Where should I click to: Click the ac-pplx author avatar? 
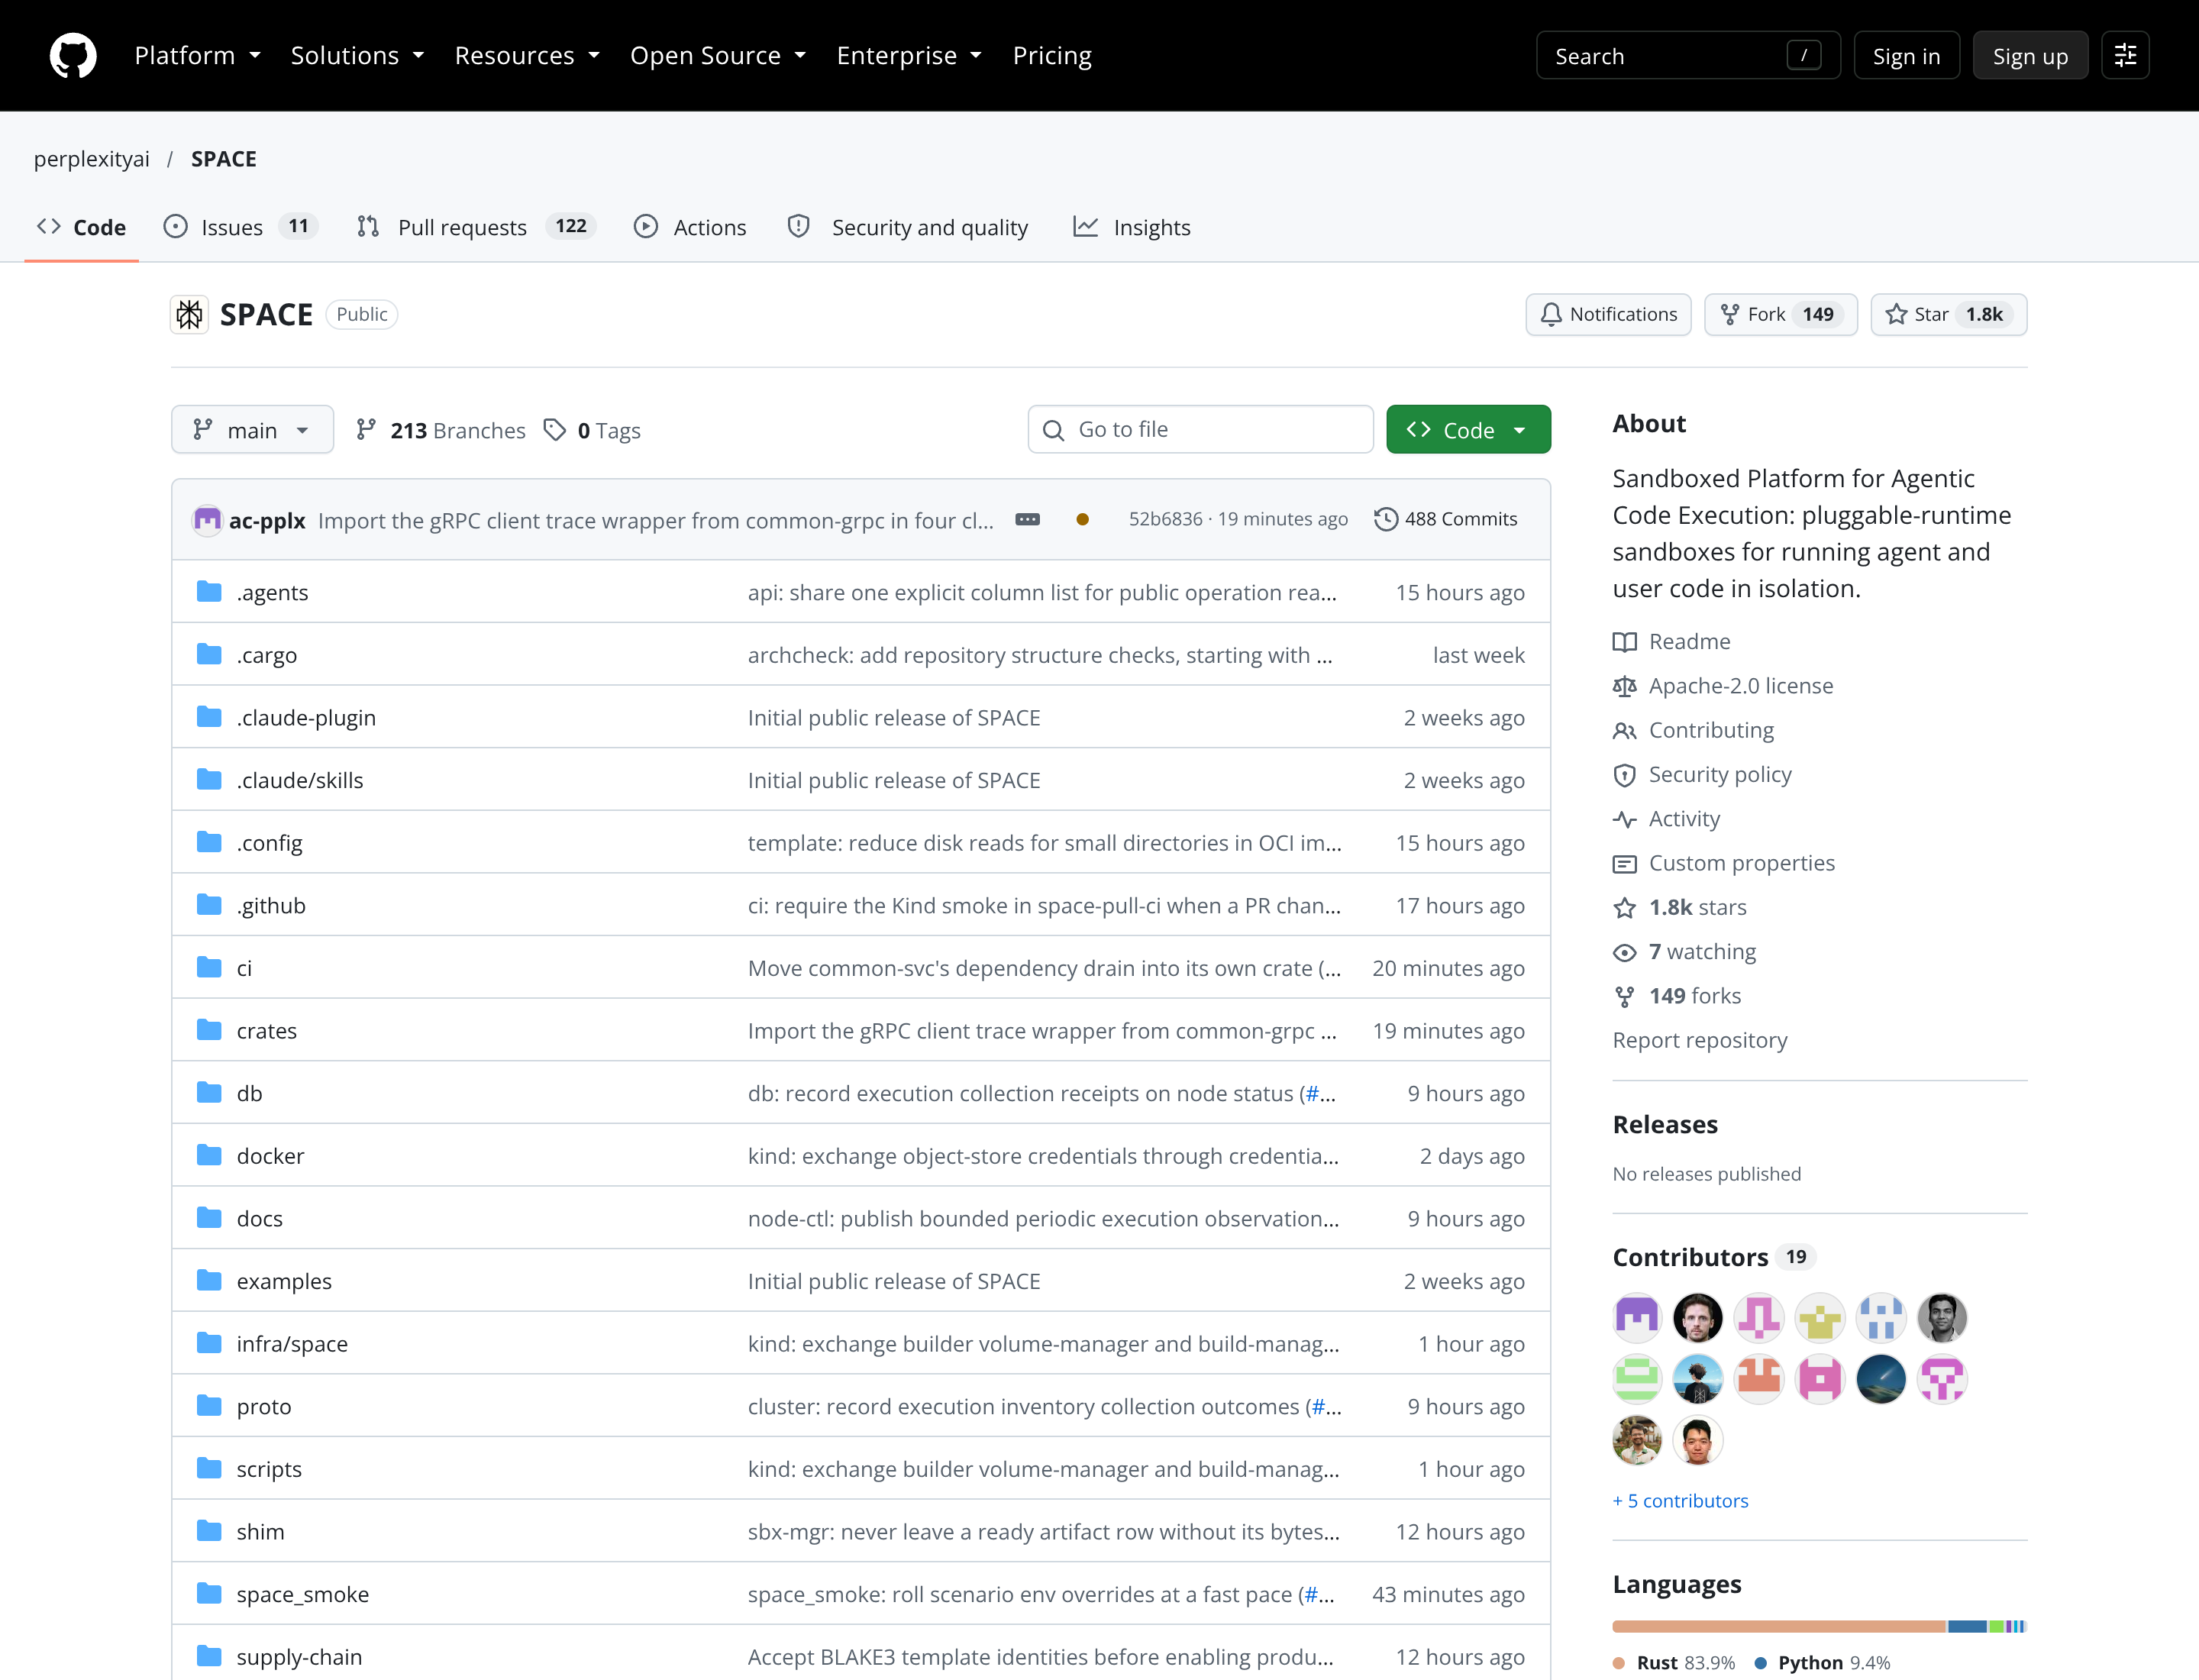pos(207,520)
